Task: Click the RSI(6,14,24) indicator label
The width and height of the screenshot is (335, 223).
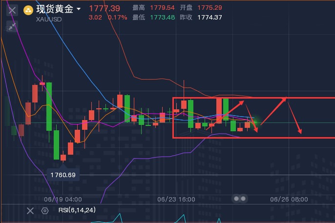Action: (x=77, y=210)
